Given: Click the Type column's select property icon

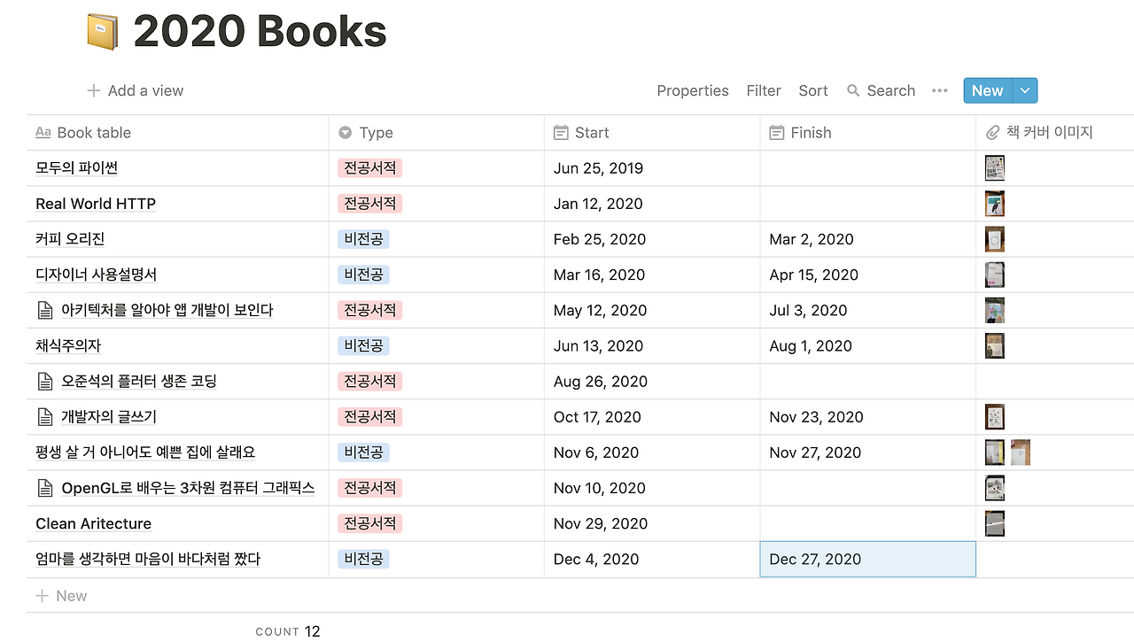Looking at the screenshot, I should 345,132.
